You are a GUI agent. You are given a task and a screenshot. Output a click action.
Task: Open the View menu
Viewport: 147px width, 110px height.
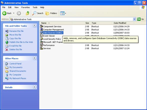pos(16,7)
